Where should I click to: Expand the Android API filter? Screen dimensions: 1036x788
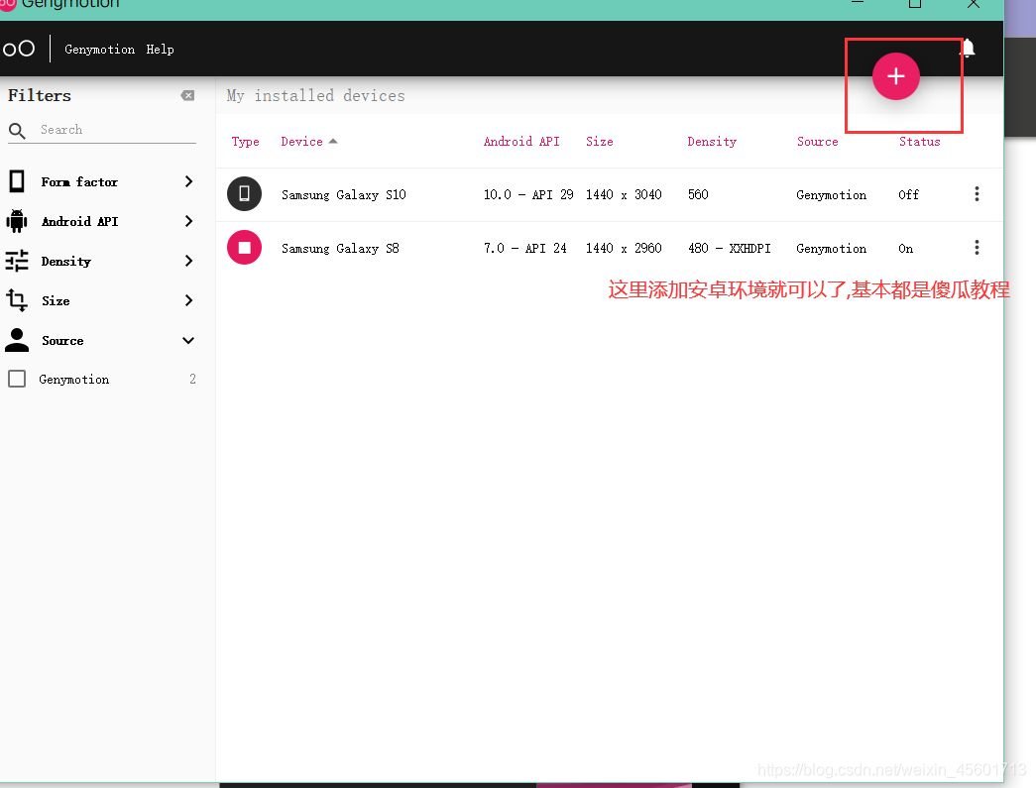189,221
